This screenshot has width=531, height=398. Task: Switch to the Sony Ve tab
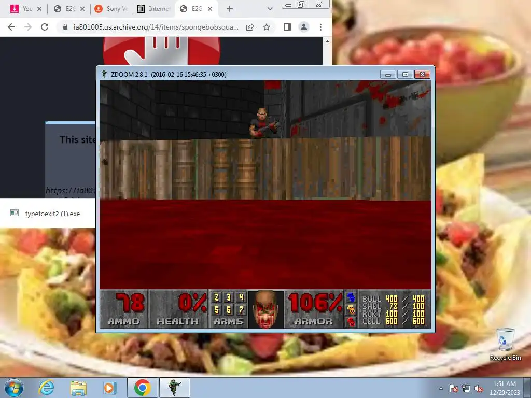coord(112,9)
